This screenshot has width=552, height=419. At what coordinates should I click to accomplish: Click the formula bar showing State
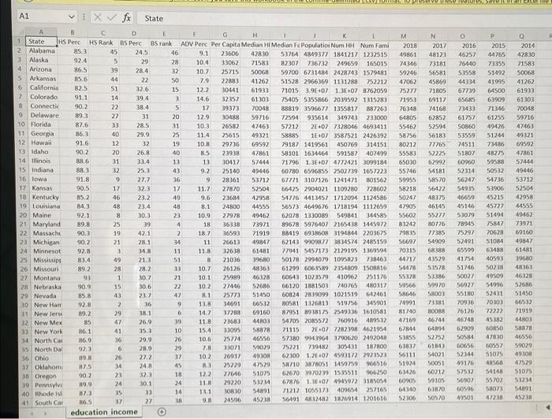point(343,18)
